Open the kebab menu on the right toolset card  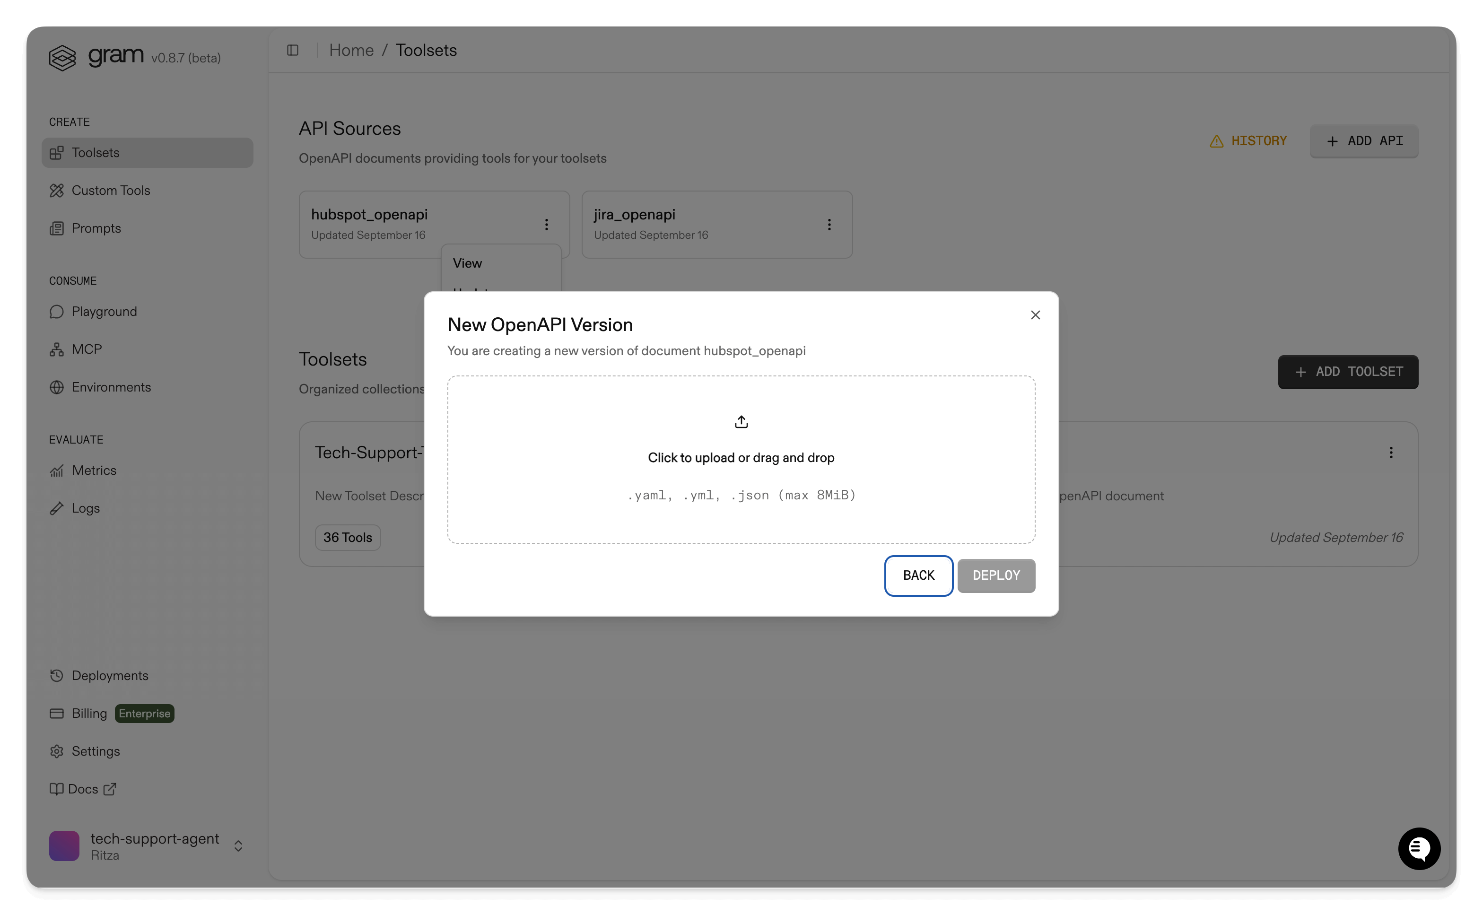point(1391,453)
